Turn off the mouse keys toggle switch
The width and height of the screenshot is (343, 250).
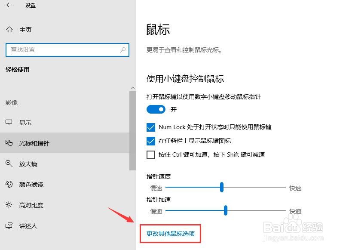click(x=156, y=109)
